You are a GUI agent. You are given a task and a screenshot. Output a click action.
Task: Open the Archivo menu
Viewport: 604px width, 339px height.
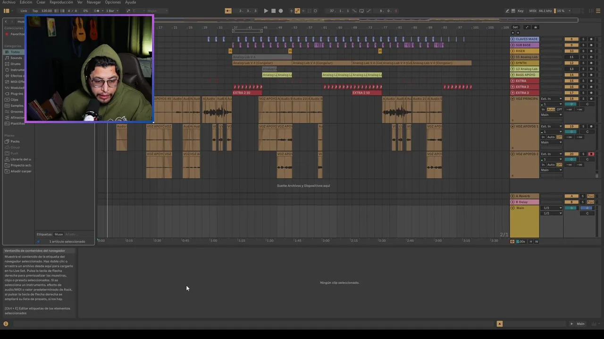tap(9, 2)
